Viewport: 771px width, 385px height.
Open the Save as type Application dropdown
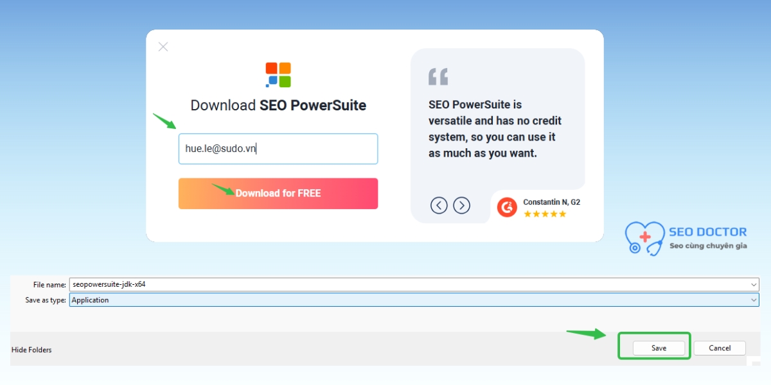[414, 300]
